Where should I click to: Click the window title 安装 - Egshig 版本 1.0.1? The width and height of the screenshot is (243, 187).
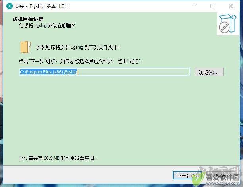[41, 6]
